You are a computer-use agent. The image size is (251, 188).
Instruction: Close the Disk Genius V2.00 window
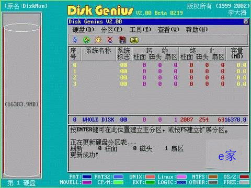[x=246, y=22]
